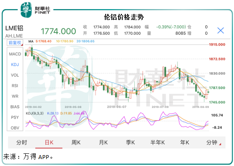Switch to the 月K monthly chart tab
234x166 pixels.
(103, 143)
